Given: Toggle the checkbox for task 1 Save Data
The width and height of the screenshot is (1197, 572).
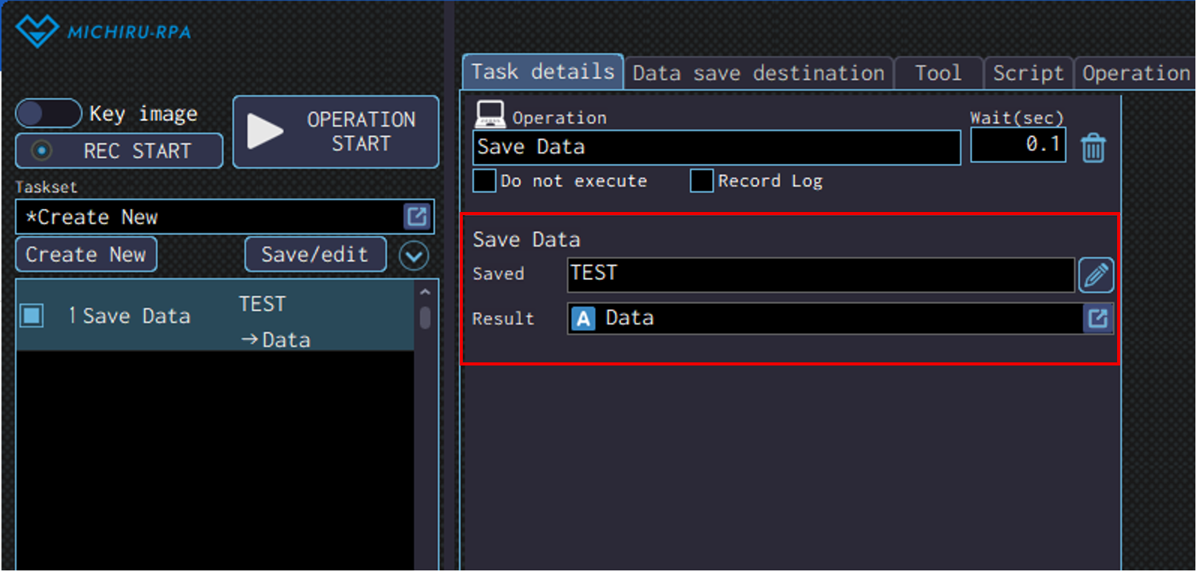Looking at the screenshot, I should tap(32, 316).
